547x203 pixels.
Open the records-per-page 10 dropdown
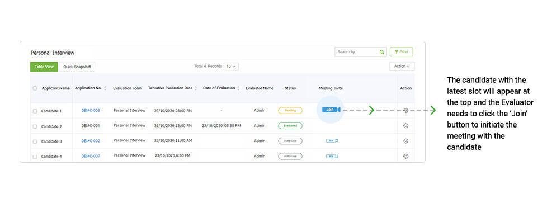click(231, 67)
